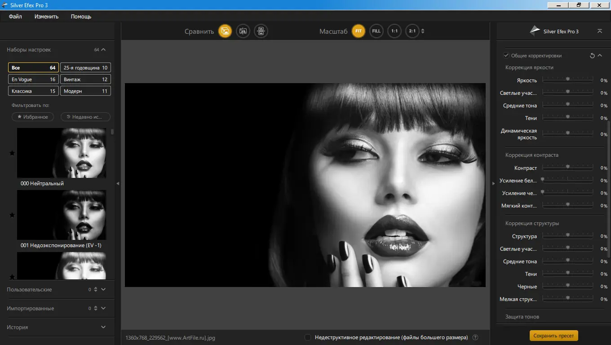Apply the 000 Нейтральный preset thumbnail

62,153
